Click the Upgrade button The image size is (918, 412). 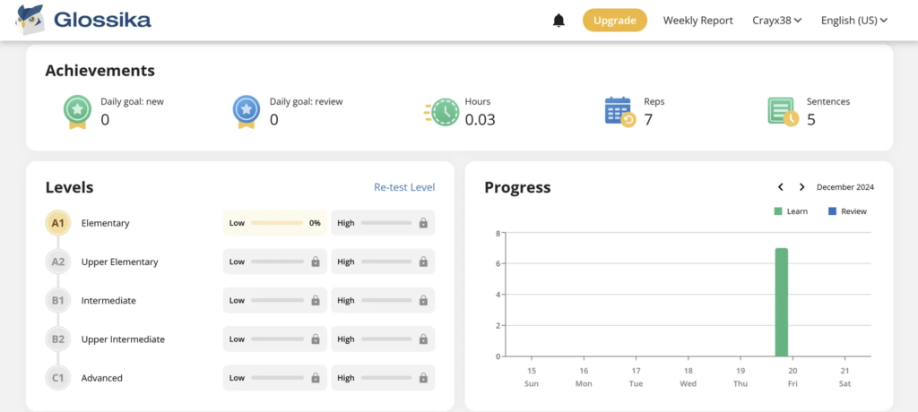pyautogui.click(x=615, y=21)
